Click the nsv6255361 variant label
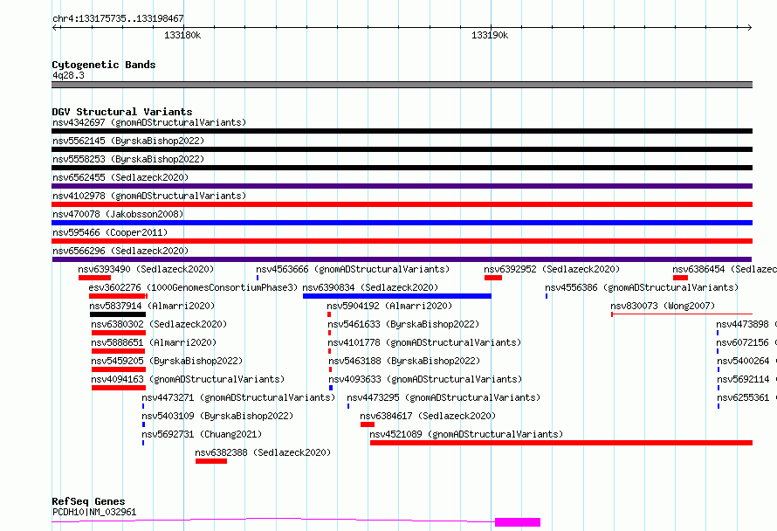Image resolution: width=777 pixels, height=531 pixels. coord(746,397)
